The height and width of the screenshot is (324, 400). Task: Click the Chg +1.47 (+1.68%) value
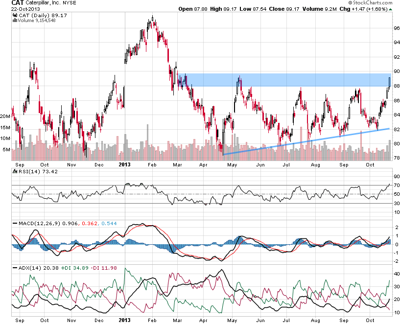tap(363, 9)
